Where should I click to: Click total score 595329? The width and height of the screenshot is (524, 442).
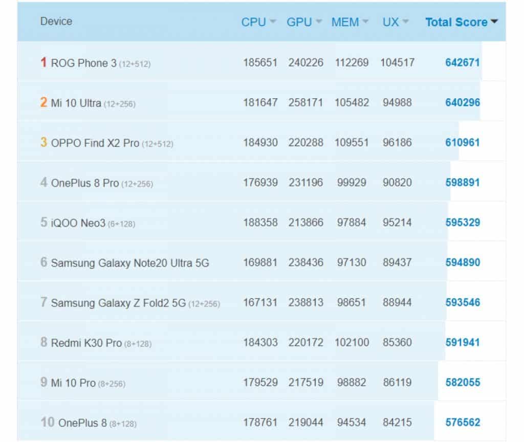tap(463, 223)
